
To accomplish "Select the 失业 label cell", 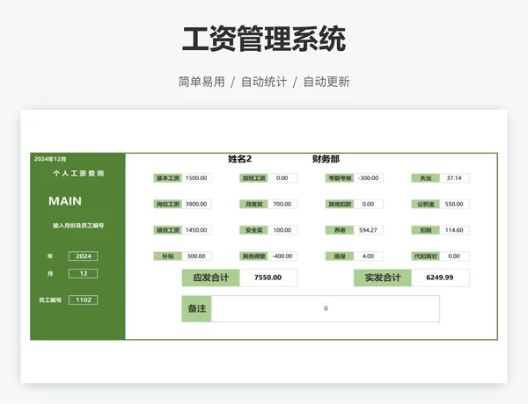I will 425,177.
